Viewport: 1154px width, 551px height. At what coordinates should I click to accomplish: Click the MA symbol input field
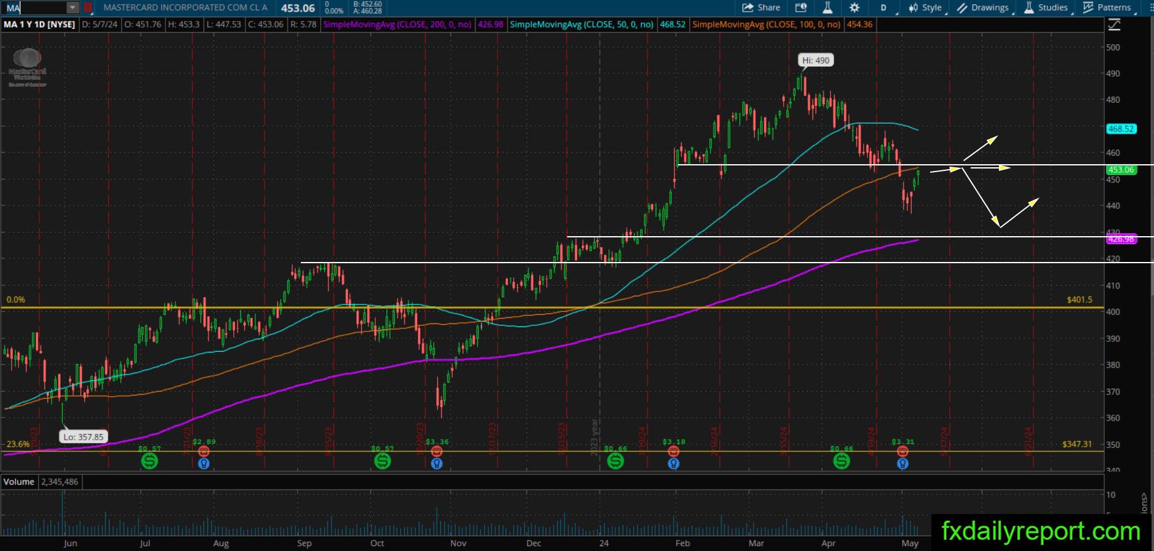34,7
